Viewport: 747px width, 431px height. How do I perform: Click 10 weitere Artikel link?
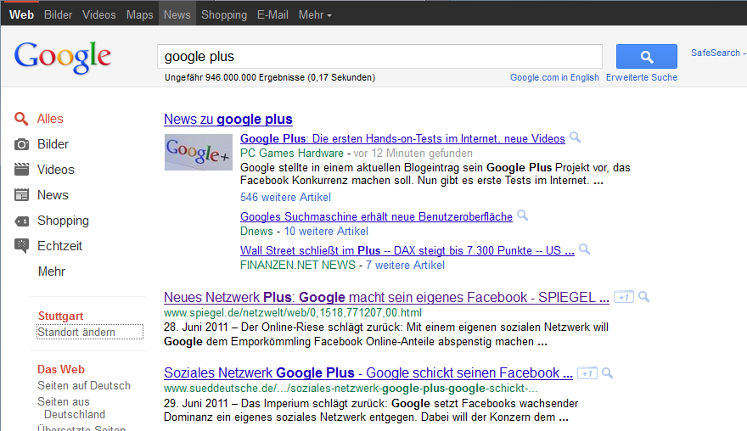[326, 232]
